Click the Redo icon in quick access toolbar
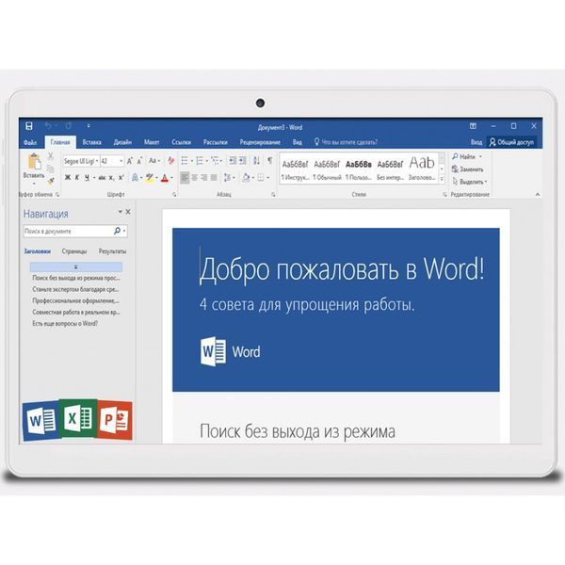Viewport: 565px width, 565px height. click(x=68, y=125)
